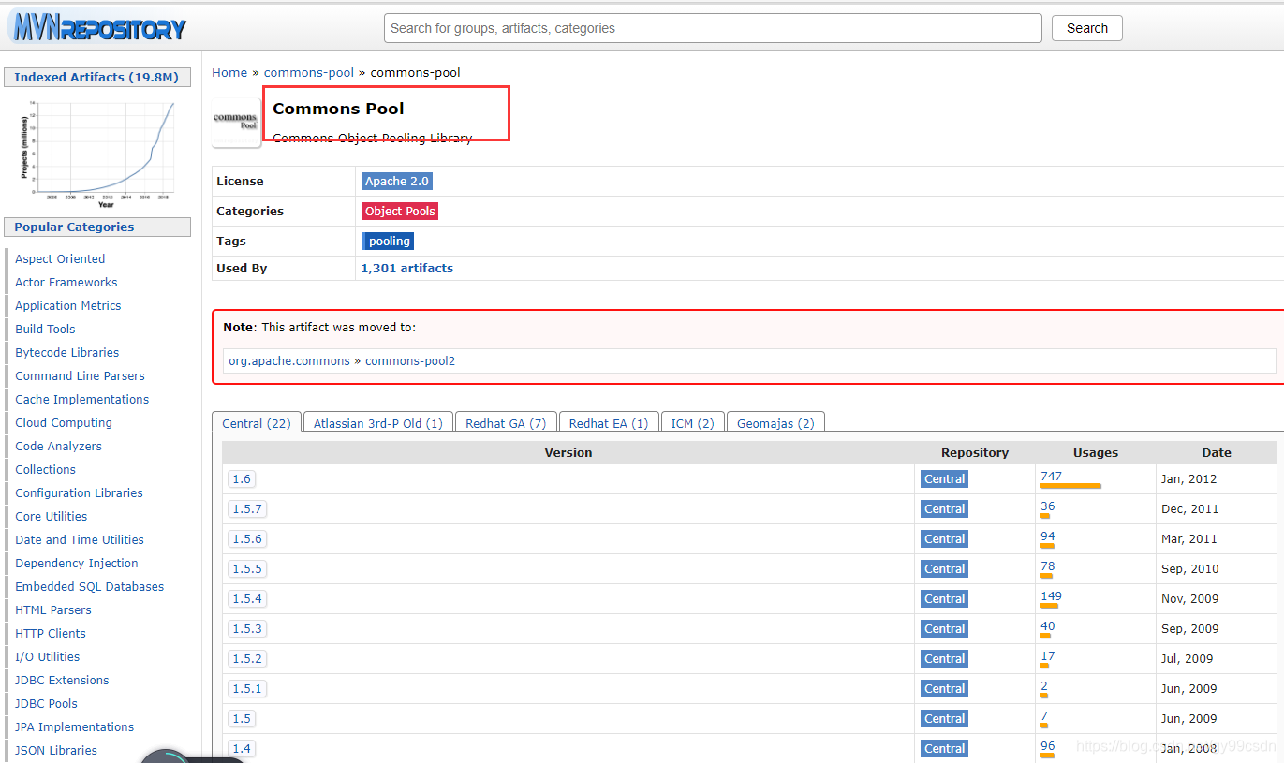Click the Popular Categories header
1284x763 pixels.
(97, 227)
